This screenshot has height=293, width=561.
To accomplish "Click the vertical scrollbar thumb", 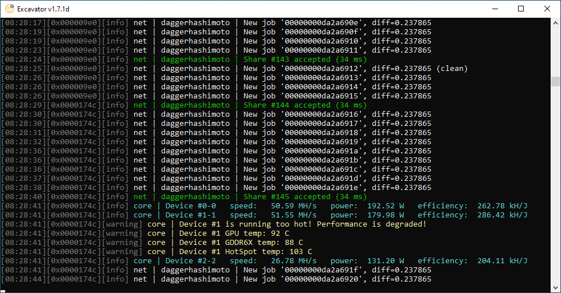I will point(555,81).
